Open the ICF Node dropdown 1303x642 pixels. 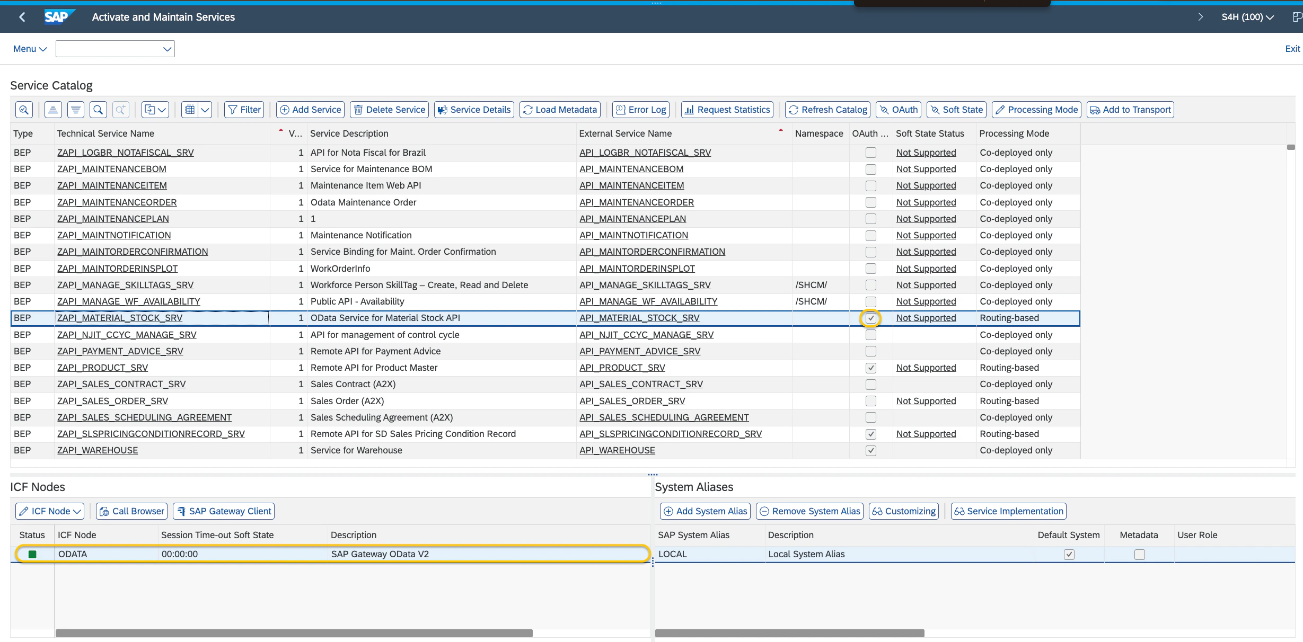(x=50, y=511)
